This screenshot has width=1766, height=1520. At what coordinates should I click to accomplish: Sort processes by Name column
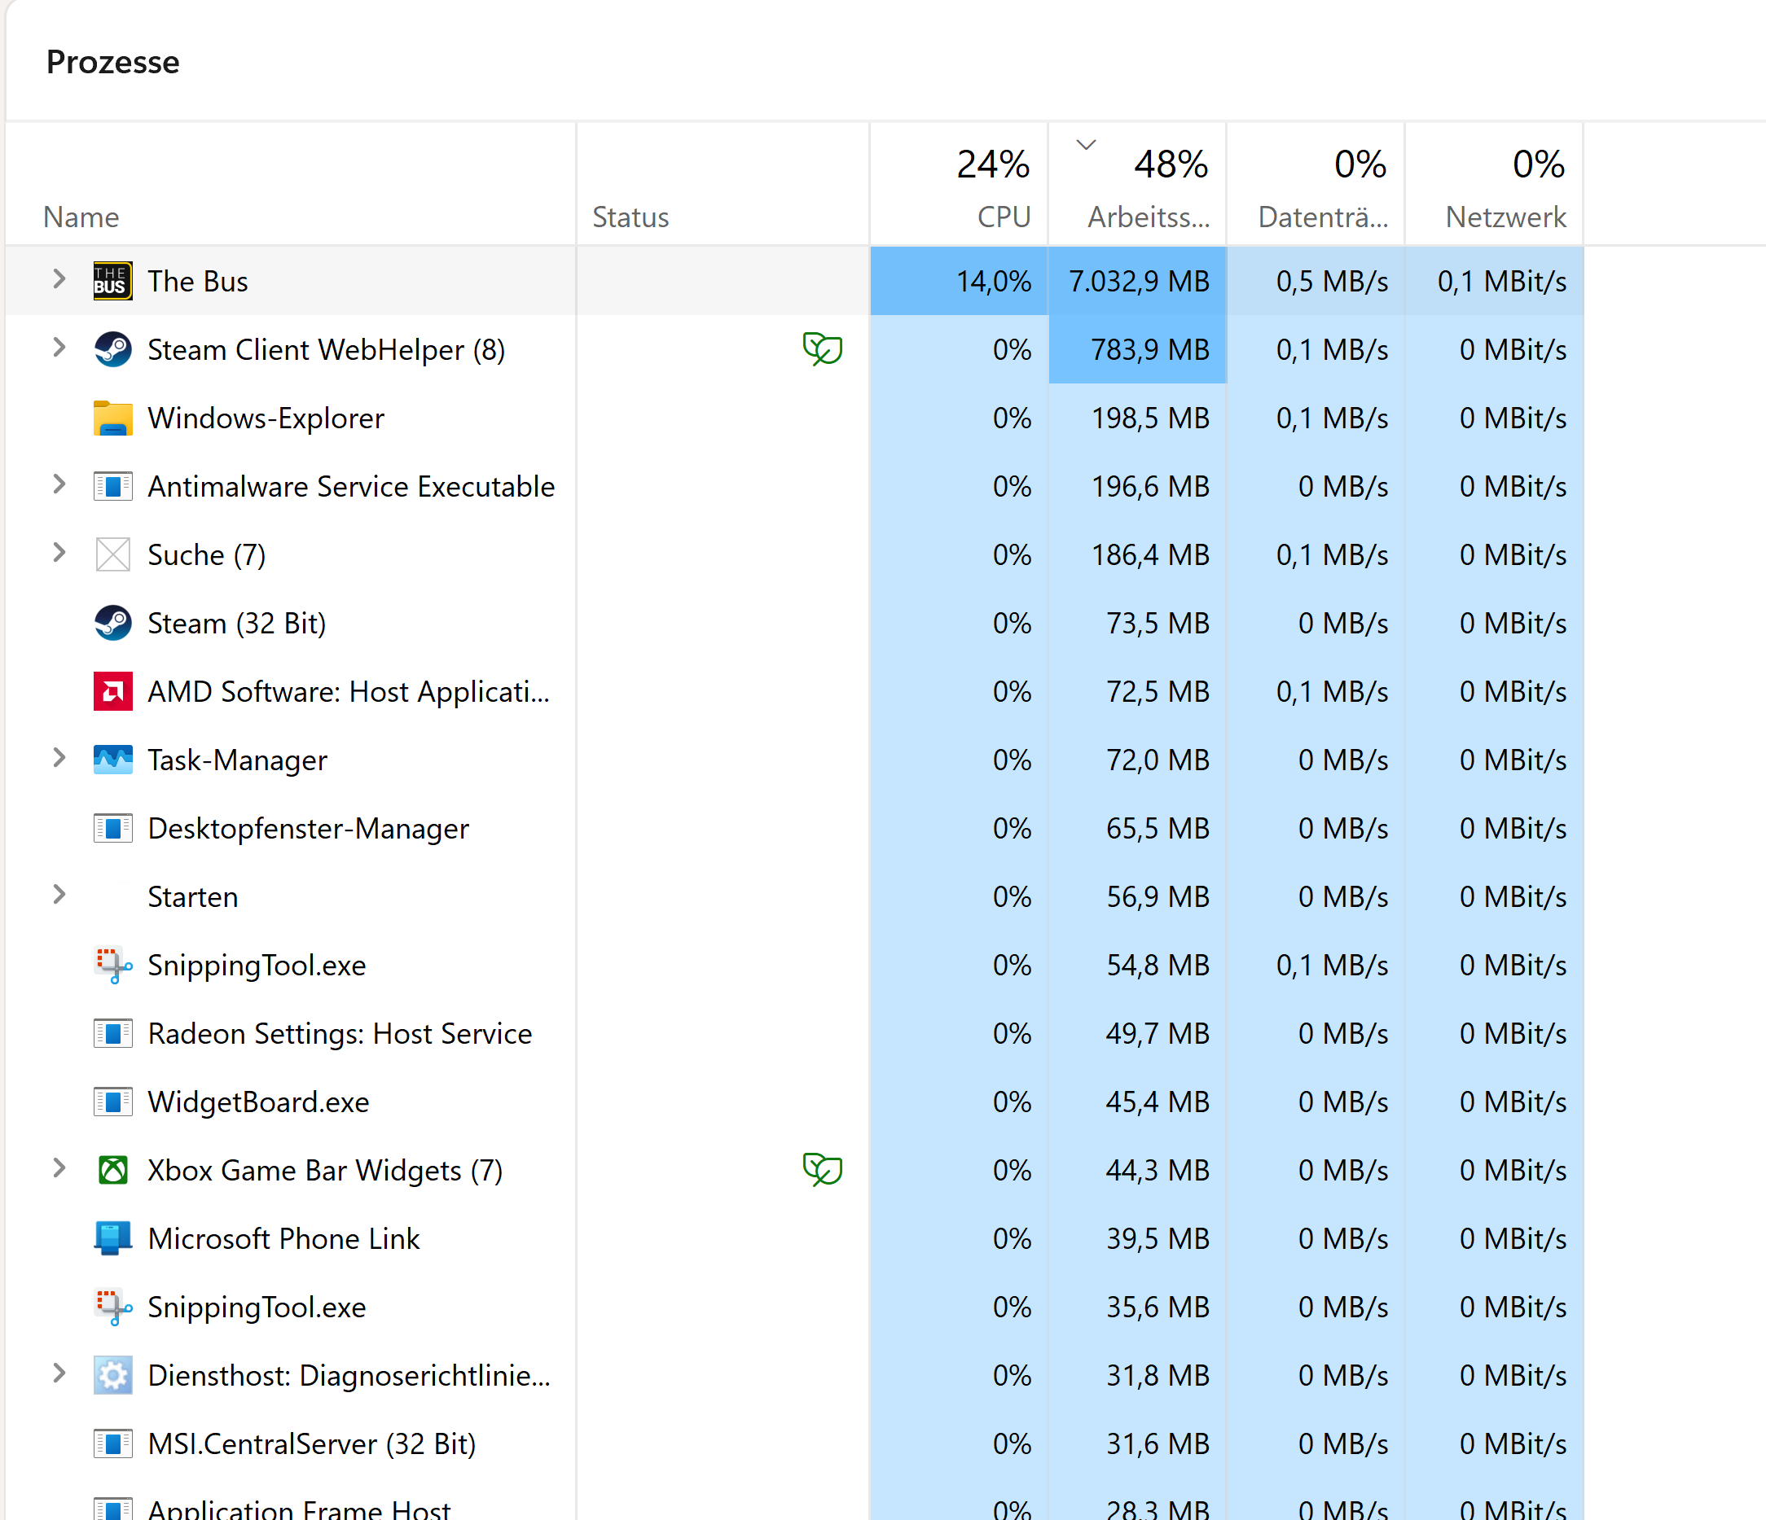81,217
